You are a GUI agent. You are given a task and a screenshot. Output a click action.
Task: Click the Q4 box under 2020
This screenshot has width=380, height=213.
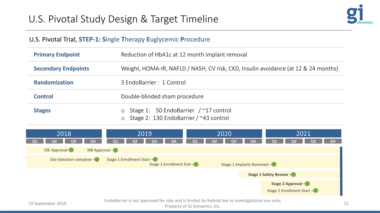[253, 141]
